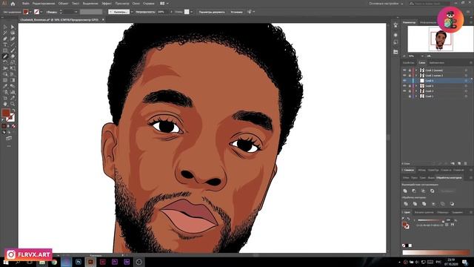Show the hidden bottom layer 'Слой 1'
Screen dimensions: 474x267
[x=404, y=96]
